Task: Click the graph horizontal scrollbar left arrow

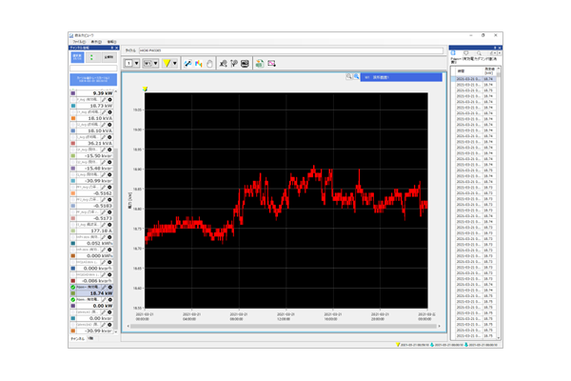Action: tap(128, 327)
